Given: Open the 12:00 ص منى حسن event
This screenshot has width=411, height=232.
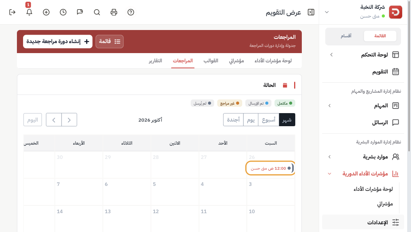Looking at the screenshot, I should 271,168.
